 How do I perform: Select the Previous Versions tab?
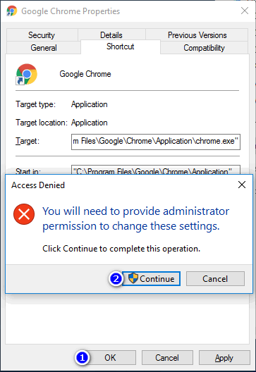click(x=197, y=35)
